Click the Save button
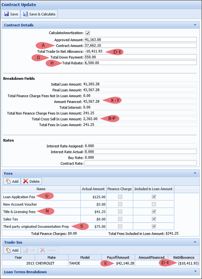This screenshot has width=202, height=279. tap(11, 14)
